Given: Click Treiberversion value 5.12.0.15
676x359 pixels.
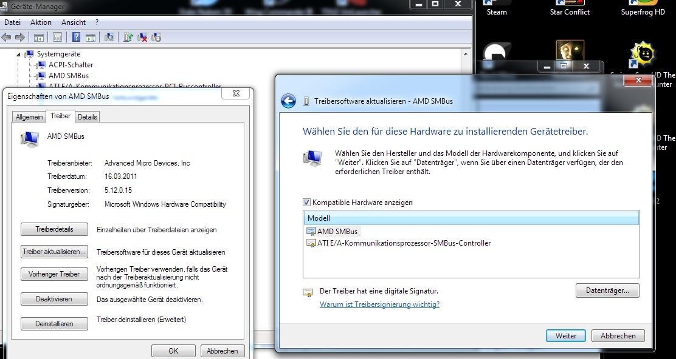Looking at the screenshot, I should 119,190.
